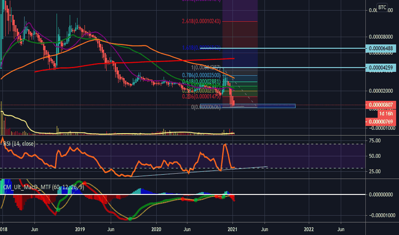
Task: Click the RSI 50.00 scale value
Action: 375,156
